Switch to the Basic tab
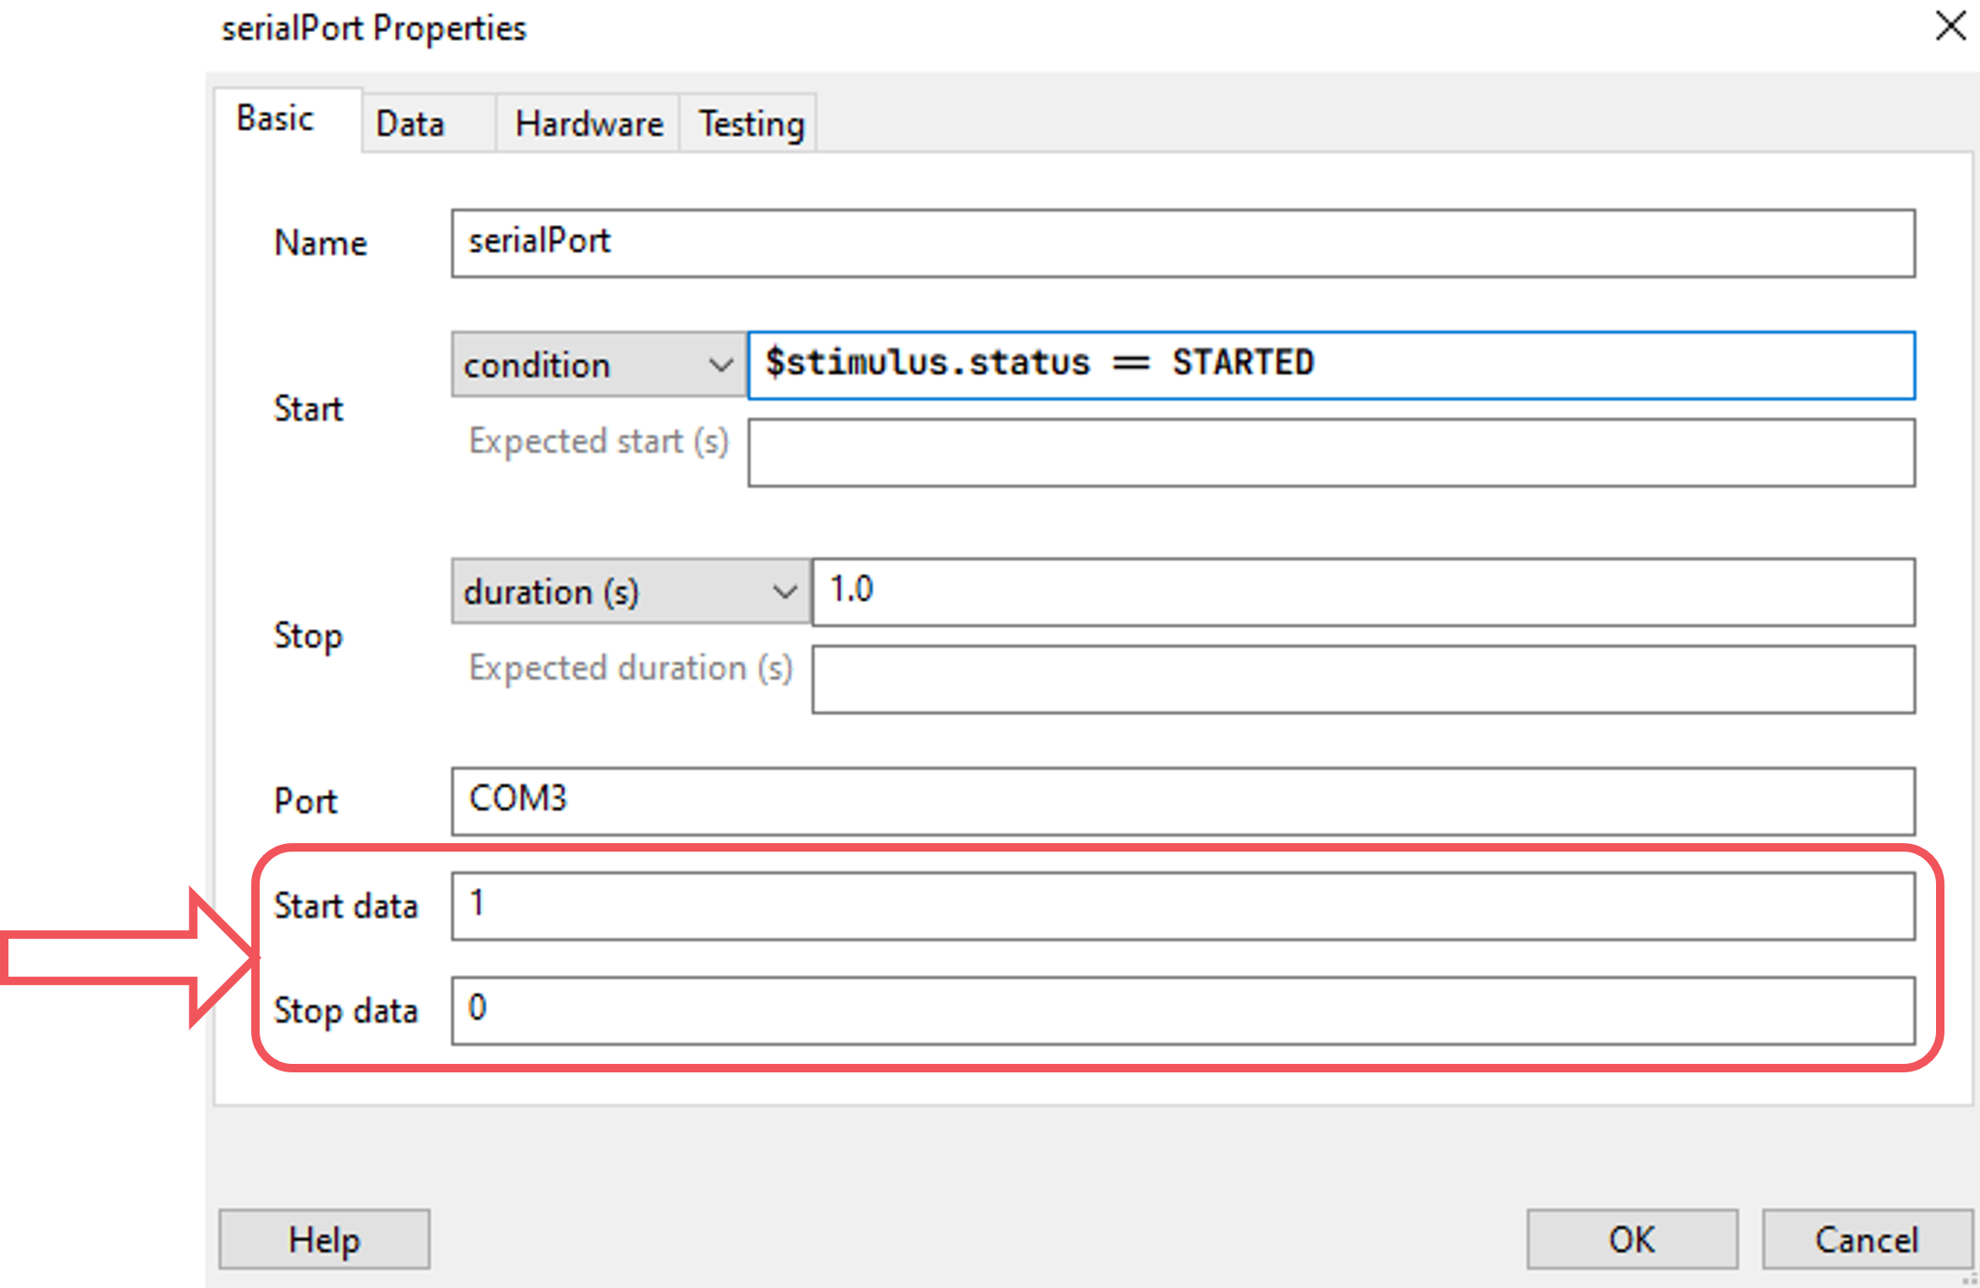This screenshot has height=1288, width=1980. (288, 120)
